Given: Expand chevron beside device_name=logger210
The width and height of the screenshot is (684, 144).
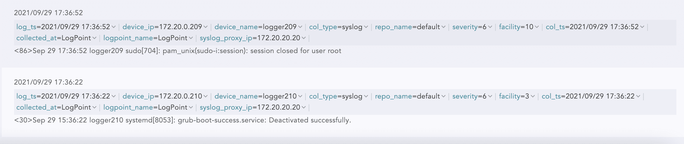Looking at the screenshot, I should click(x=300, y=96).
